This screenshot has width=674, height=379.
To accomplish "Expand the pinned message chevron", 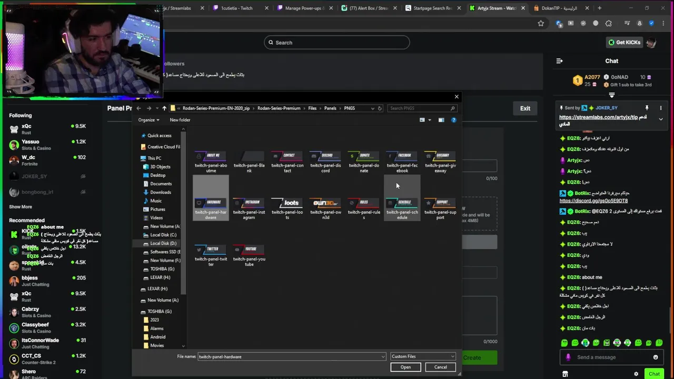I will (660, 119).
